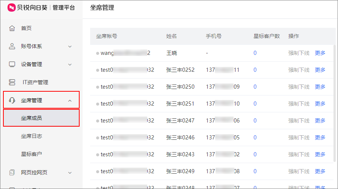Expand the 设备管理 chevron

[70, 65]
